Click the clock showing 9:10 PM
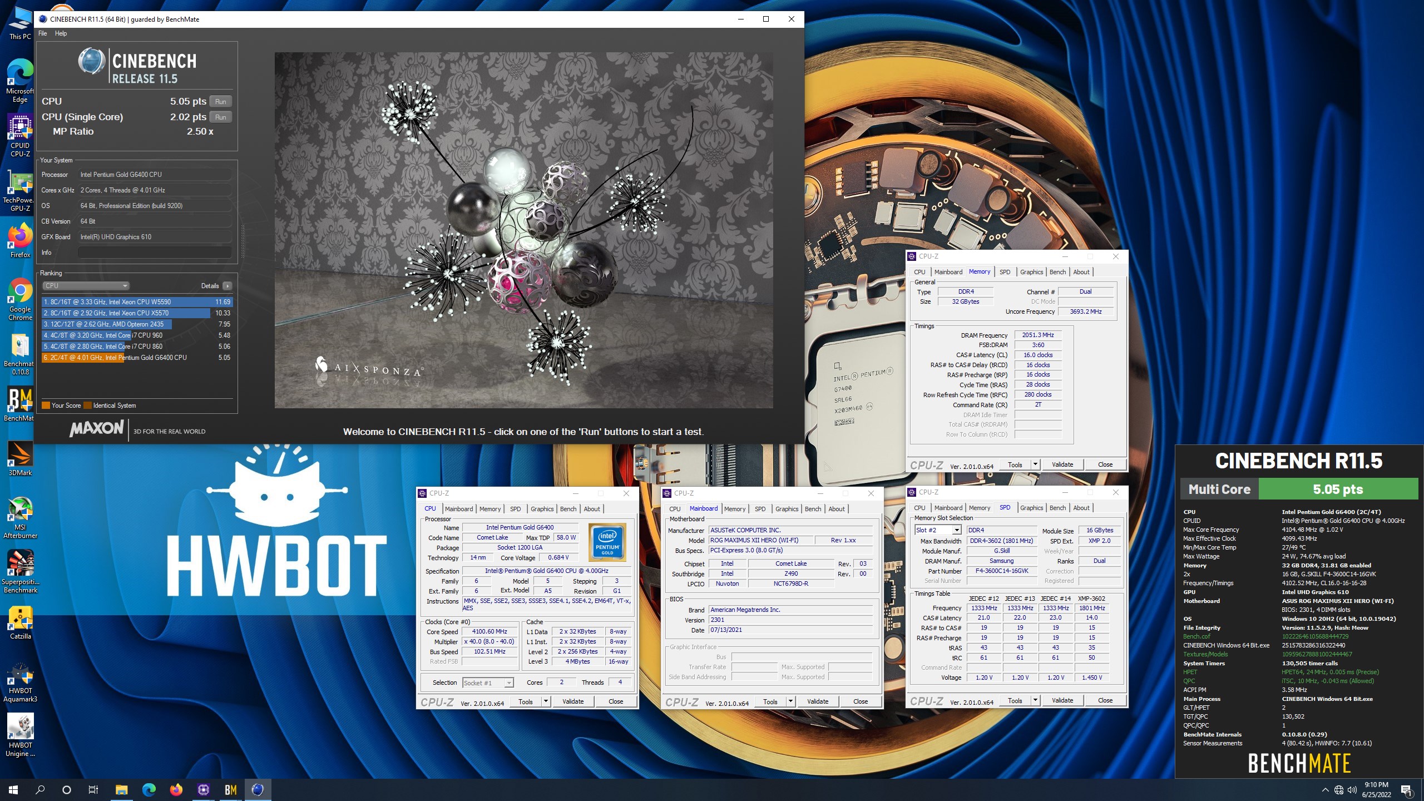This screenshot has width=1424, height=801. [1376, 785]
